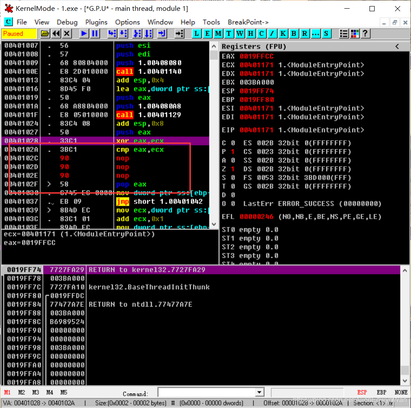411x408 pixels.
Task: Run the program with the play icon
Action: pos(84,34)
